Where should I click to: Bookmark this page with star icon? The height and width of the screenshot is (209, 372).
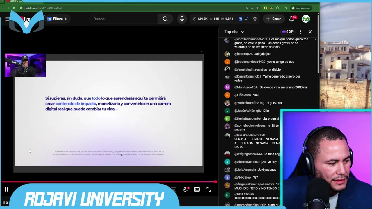[257, 8]
